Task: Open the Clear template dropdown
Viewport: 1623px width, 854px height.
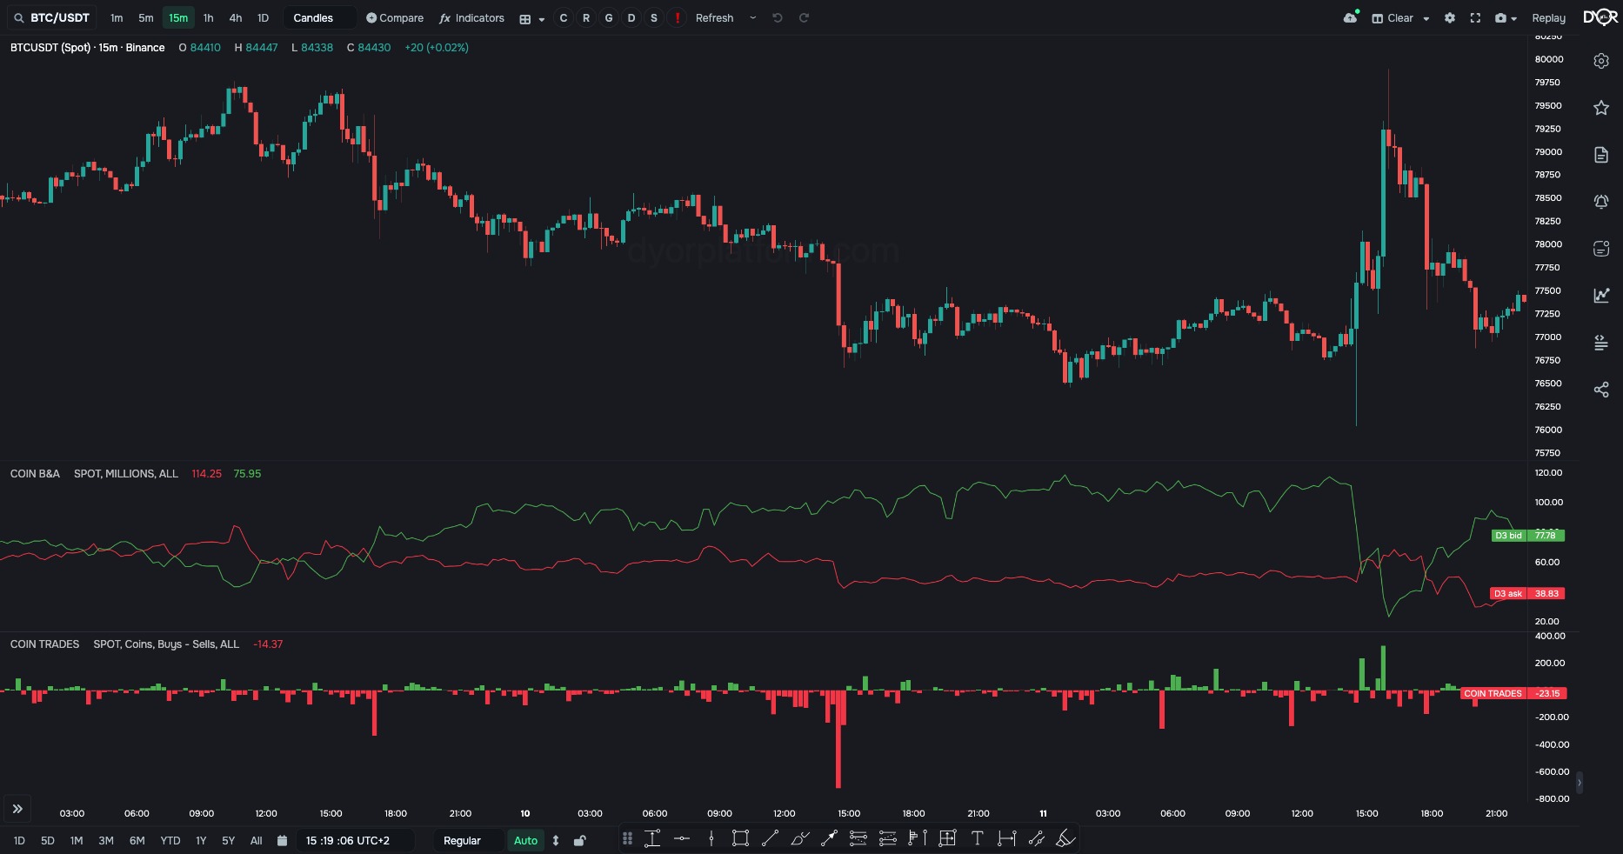Action: click(1401, 17)
